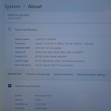Click the OS build number 22631.5262
This screenshot has width=111, height=111.
(x=41, y=108)
